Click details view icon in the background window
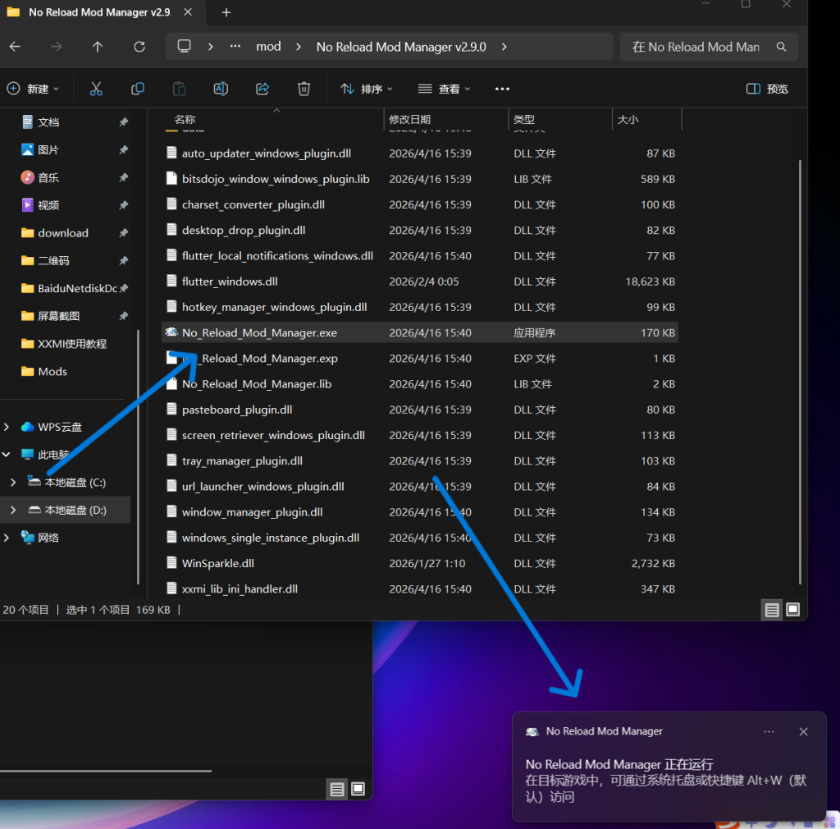Viewport: 840px width, 829px height. (337, 789)
